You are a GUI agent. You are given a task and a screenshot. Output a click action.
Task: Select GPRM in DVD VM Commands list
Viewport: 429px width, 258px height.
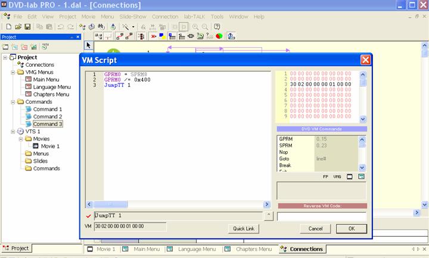click(x=285, y=139)
